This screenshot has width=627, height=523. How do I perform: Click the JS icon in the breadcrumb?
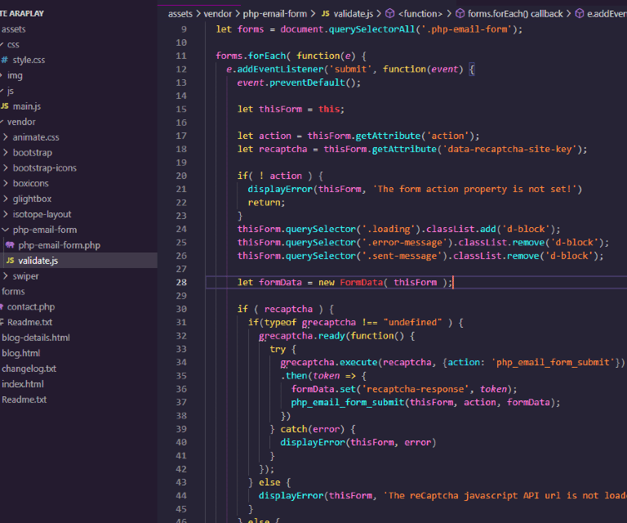point(326,14)
